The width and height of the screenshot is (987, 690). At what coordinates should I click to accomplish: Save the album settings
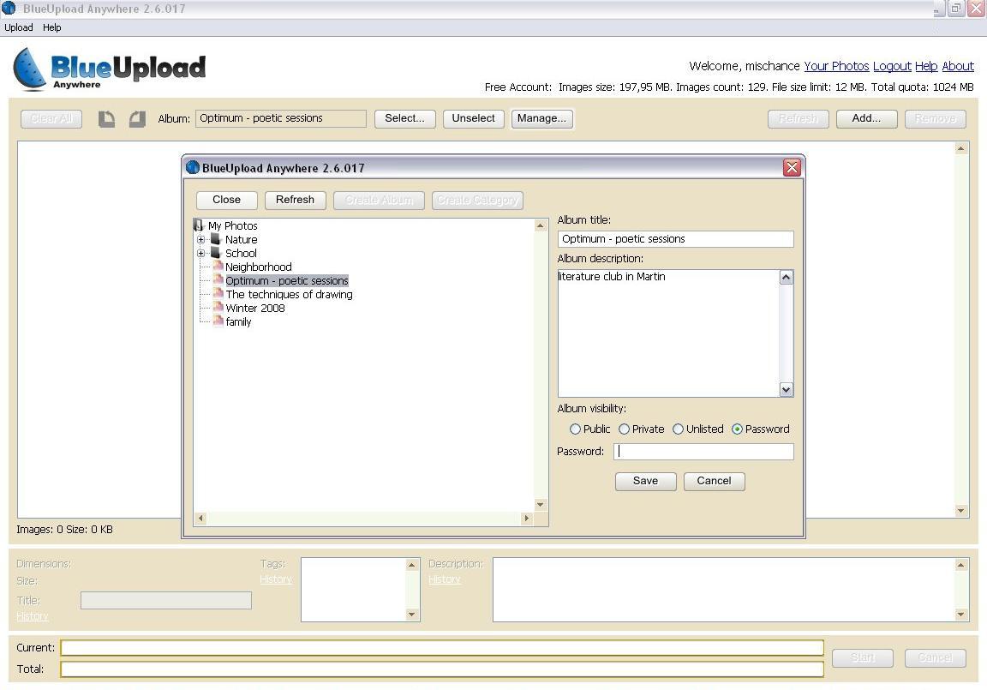click(x=645, y=481)
